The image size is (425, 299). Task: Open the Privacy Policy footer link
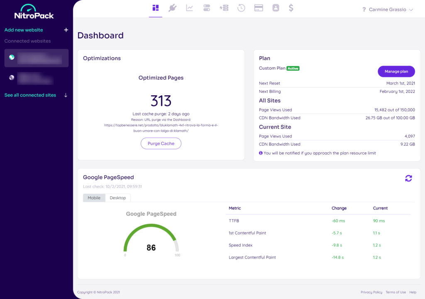click(371, 292)
